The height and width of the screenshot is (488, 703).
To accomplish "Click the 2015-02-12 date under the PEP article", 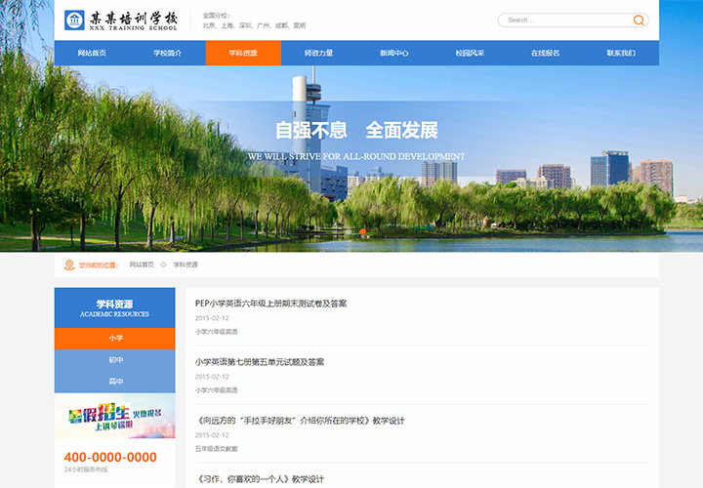I will 212,318.
